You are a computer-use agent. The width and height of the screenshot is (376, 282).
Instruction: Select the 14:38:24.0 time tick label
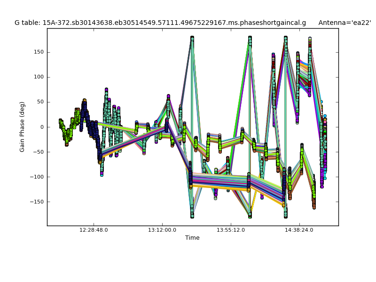(x=299, y=230)
